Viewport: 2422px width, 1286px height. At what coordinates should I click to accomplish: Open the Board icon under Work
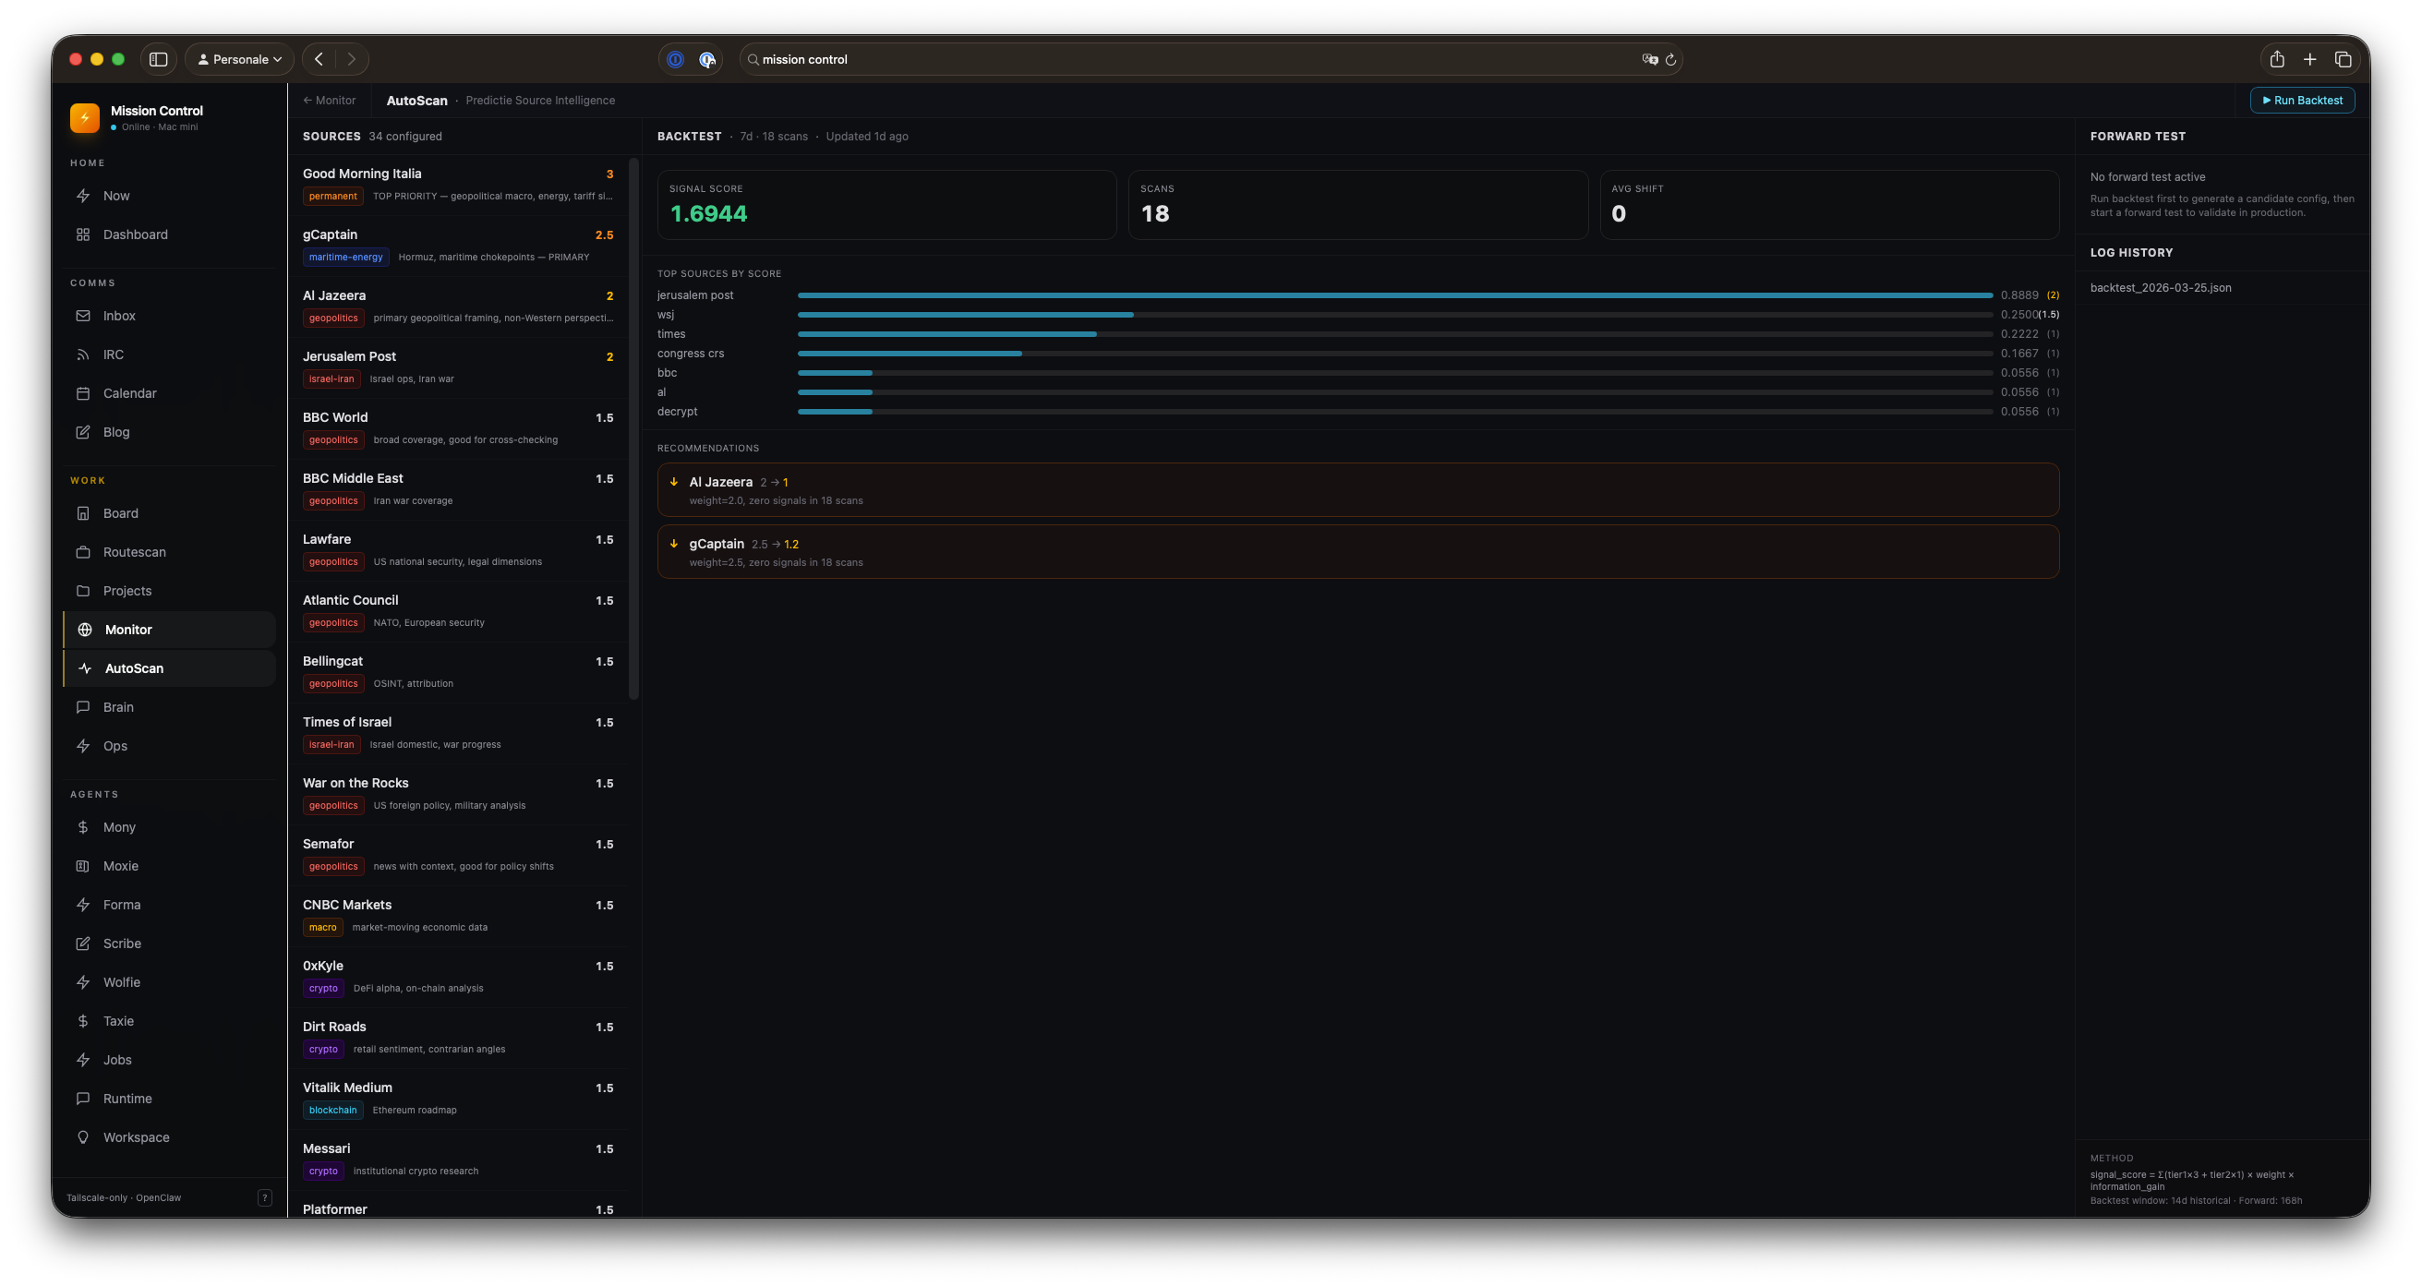(84, 512)
